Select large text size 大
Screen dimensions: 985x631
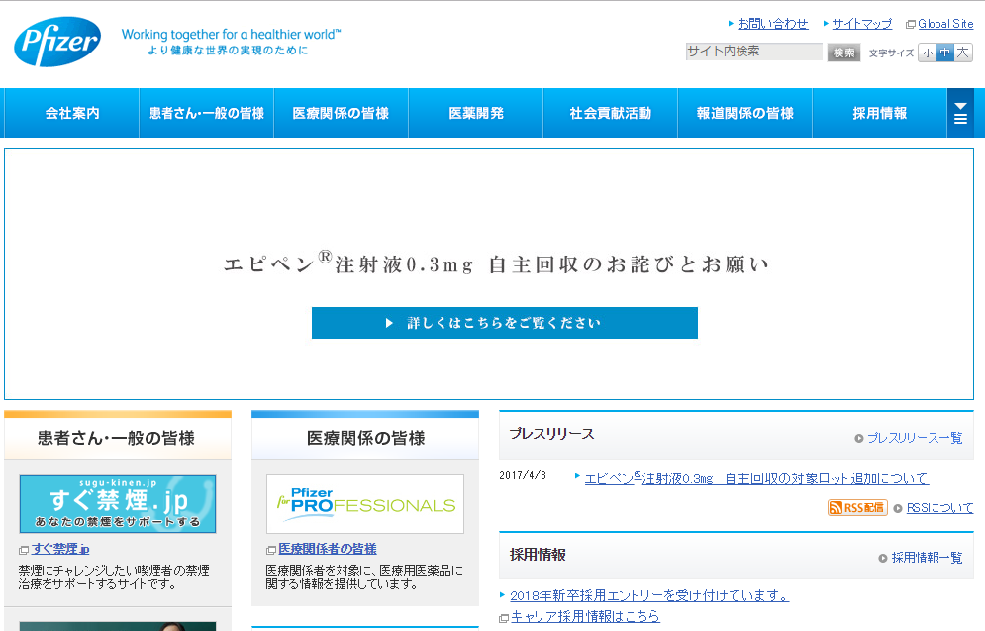coord(962,53)
